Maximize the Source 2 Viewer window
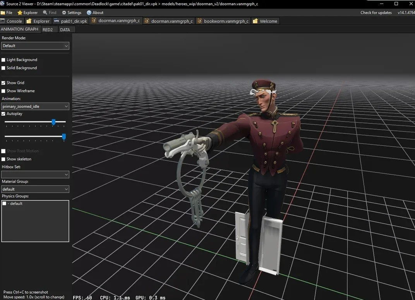Screen dimensions: 415x300 tap(396, 4)
